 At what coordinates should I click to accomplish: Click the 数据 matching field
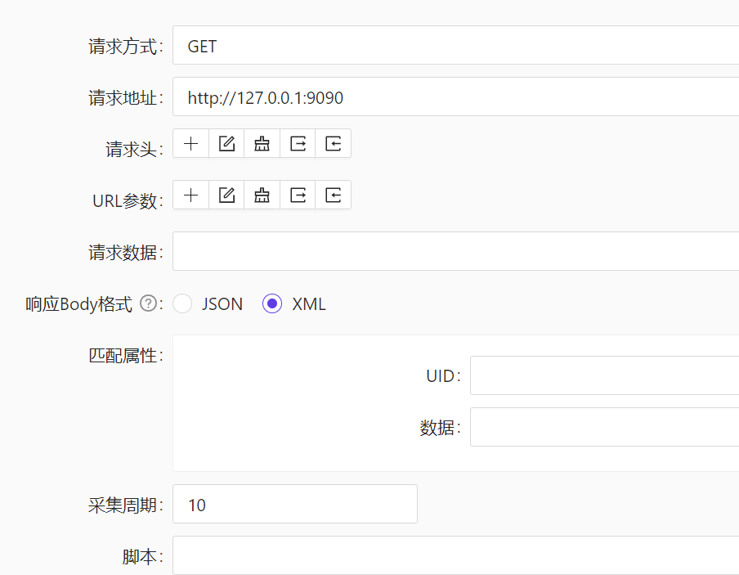605,426
